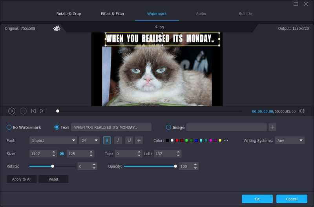Click the Play button in playback controls
The width and height of the screenshot is (314, 207).
click(12, 111)
